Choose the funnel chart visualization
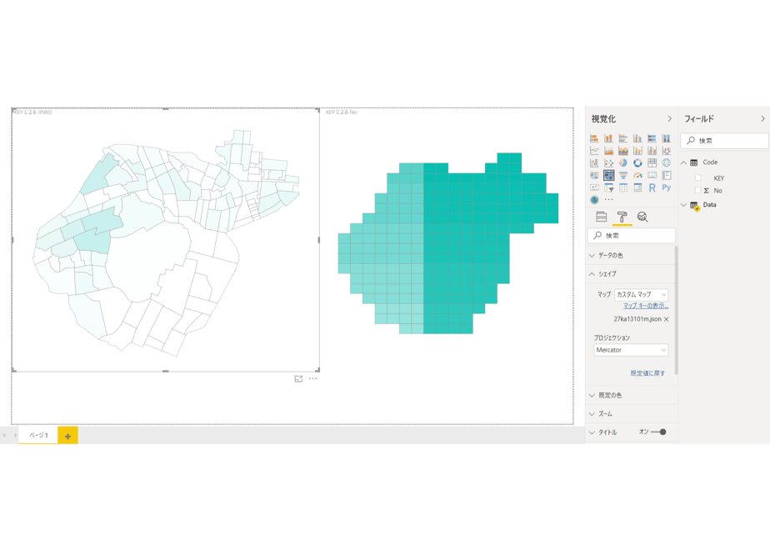The height and width of the screenshot is (550, 770). click(622, 175)
